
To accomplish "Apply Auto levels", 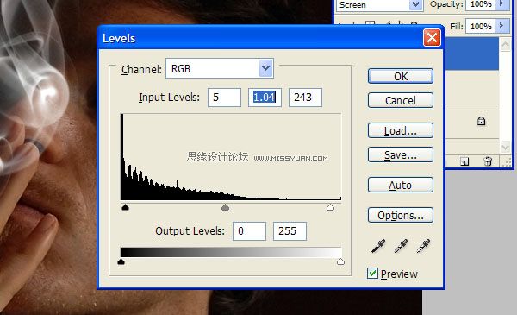I will pyautogui.click(x=401, y=186).
